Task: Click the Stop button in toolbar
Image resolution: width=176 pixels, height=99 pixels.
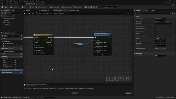Action: [91, 7]
